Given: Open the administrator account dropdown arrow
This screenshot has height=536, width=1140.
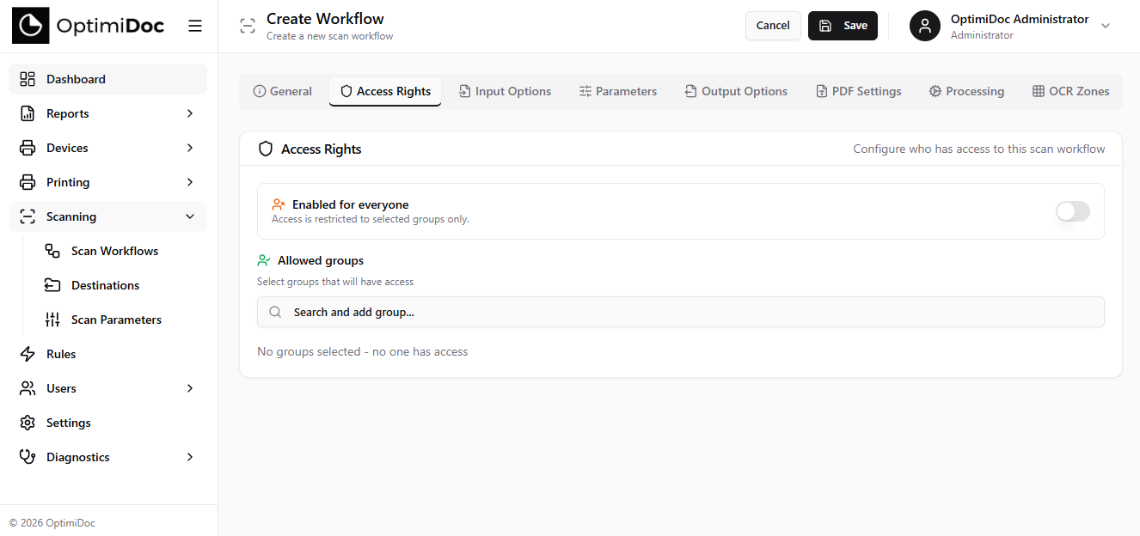Looking at the screenshot, I should 1106,26.
